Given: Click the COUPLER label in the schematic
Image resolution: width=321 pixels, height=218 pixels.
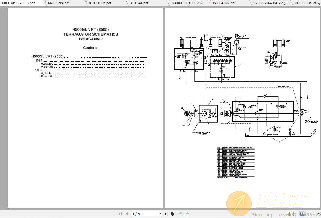Looking at the screenshot, I should click(x=184, y=125).
